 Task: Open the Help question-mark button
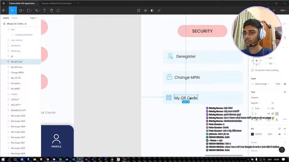coord(282,150)
